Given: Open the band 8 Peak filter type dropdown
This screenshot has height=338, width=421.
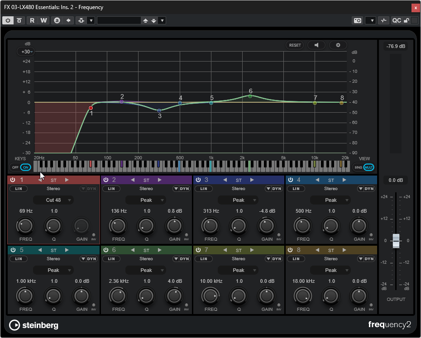Looking at the screenshot, I should 330,270.
